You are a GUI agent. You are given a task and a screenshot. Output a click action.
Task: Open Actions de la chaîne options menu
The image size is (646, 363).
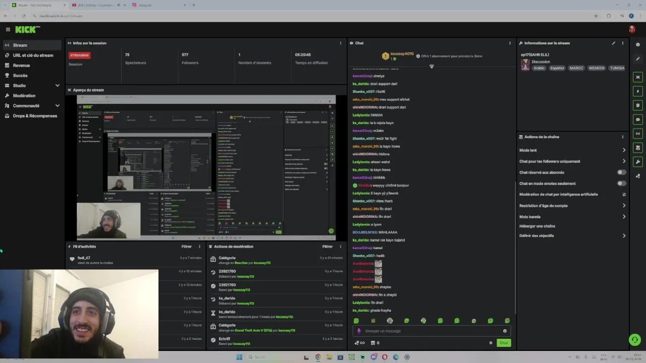pyautogui.click(x=622, y=137)
